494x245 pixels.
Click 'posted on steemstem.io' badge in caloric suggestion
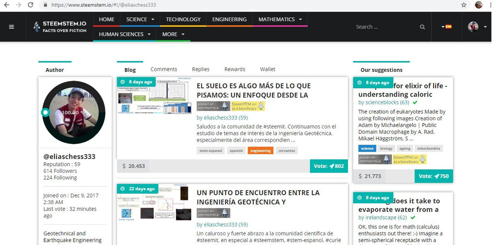tap(375, 159)
